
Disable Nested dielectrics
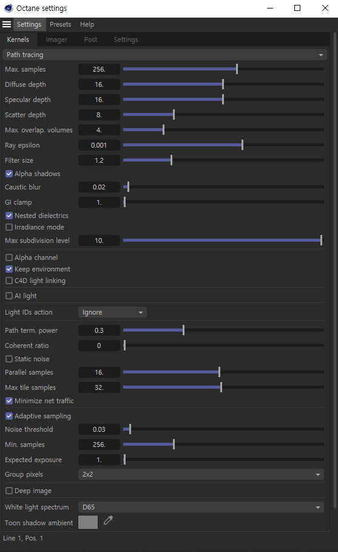tap(9, 216)
